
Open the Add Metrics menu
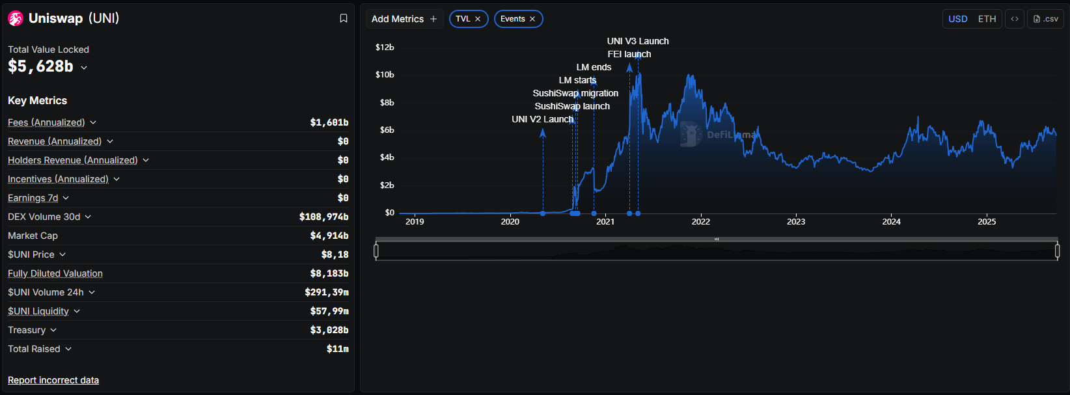[x=404, y=19]
